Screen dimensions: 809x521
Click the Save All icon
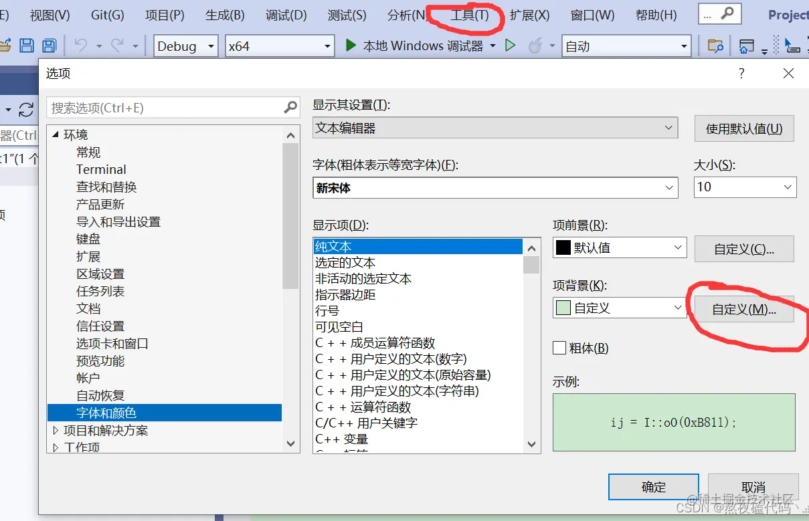point(49,45)
